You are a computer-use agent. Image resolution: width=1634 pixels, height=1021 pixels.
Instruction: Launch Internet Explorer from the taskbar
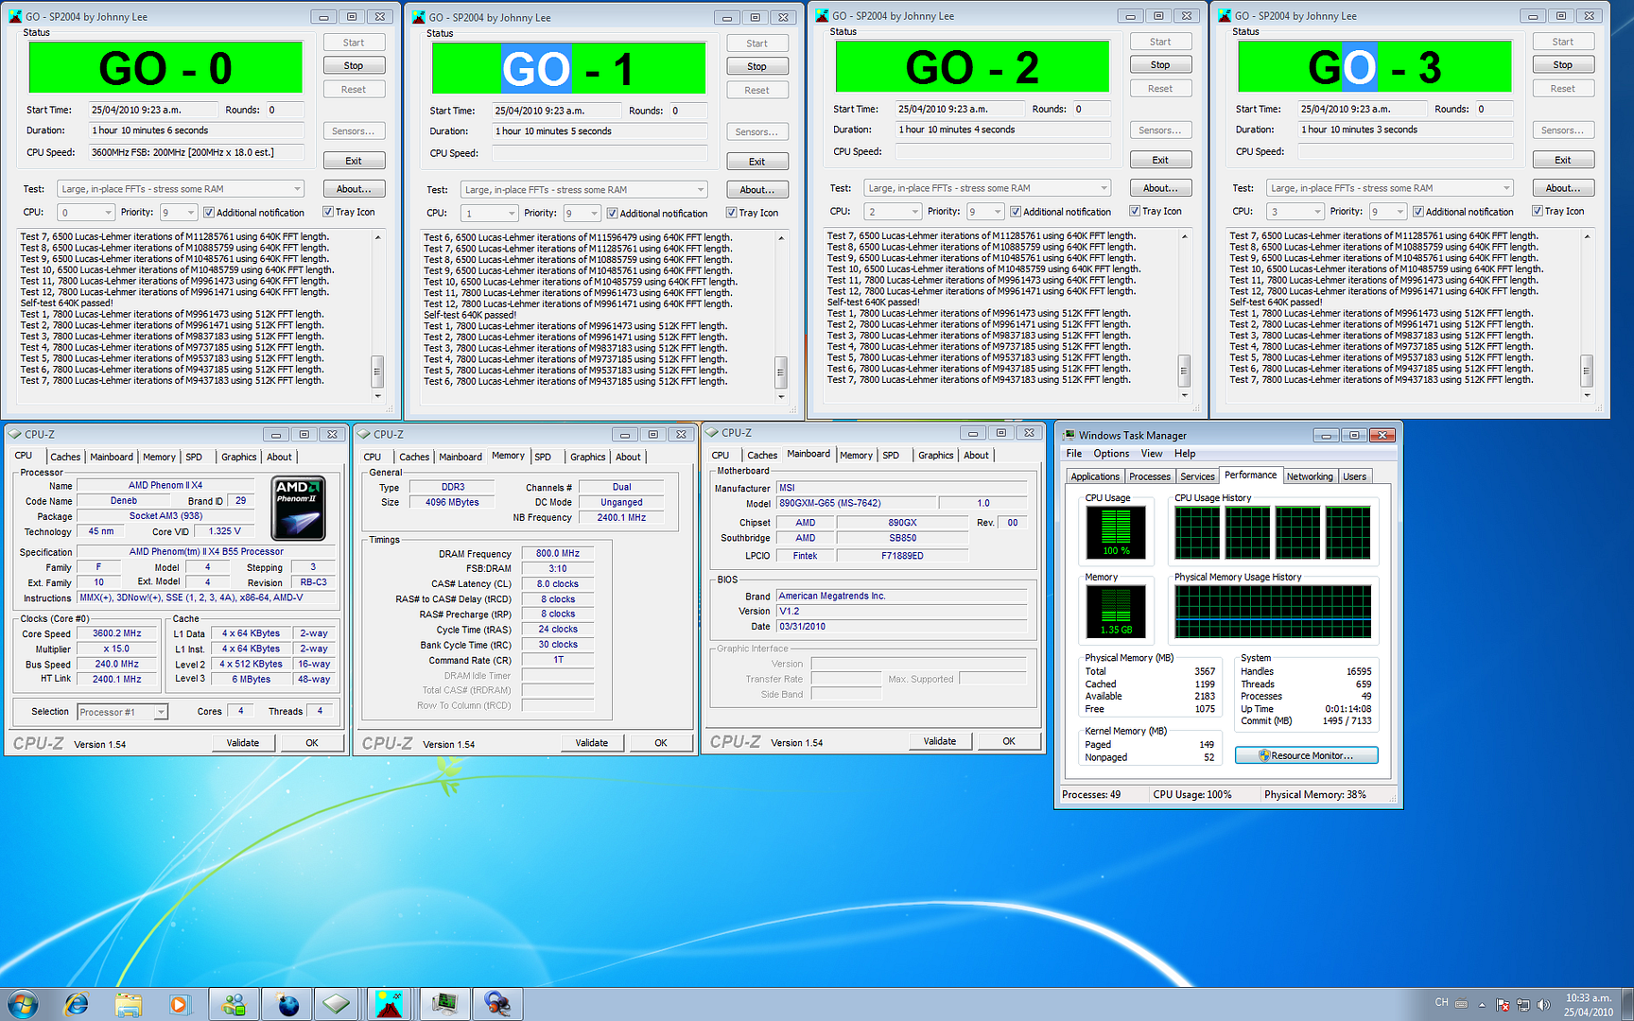[x=76, y=1004]
